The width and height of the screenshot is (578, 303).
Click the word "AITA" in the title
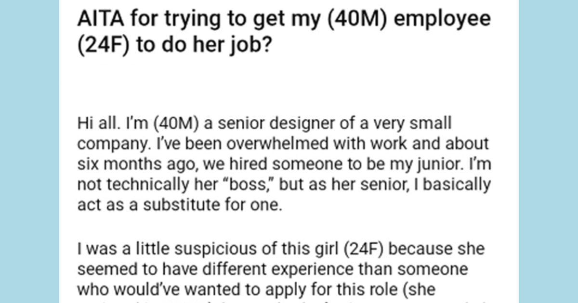click(97, 20)
